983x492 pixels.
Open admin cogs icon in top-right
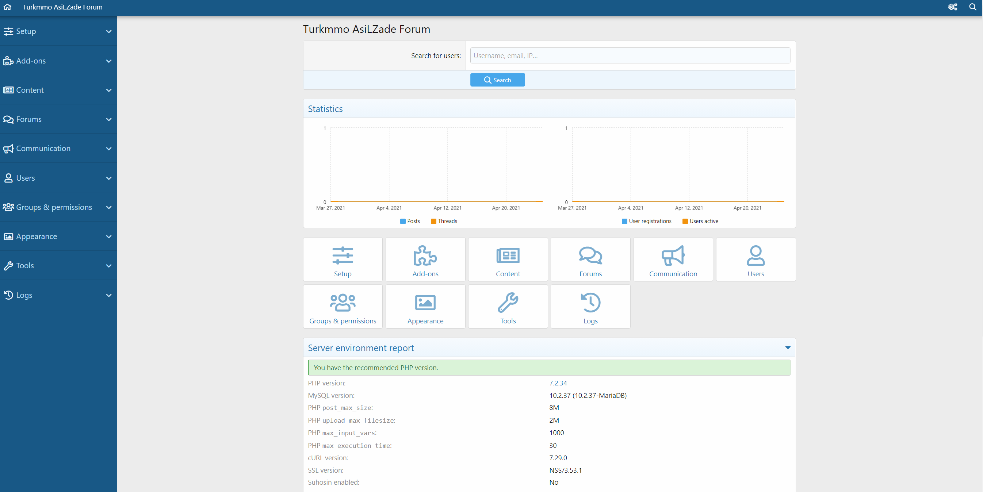pos(952,7)
